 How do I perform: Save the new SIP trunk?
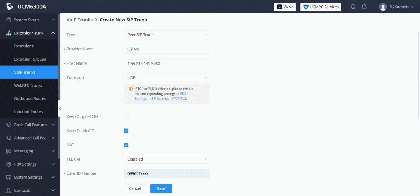point(161,188)
